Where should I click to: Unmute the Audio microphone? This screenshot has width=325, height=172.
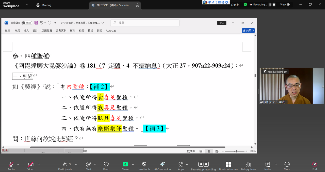pos(11,164)
